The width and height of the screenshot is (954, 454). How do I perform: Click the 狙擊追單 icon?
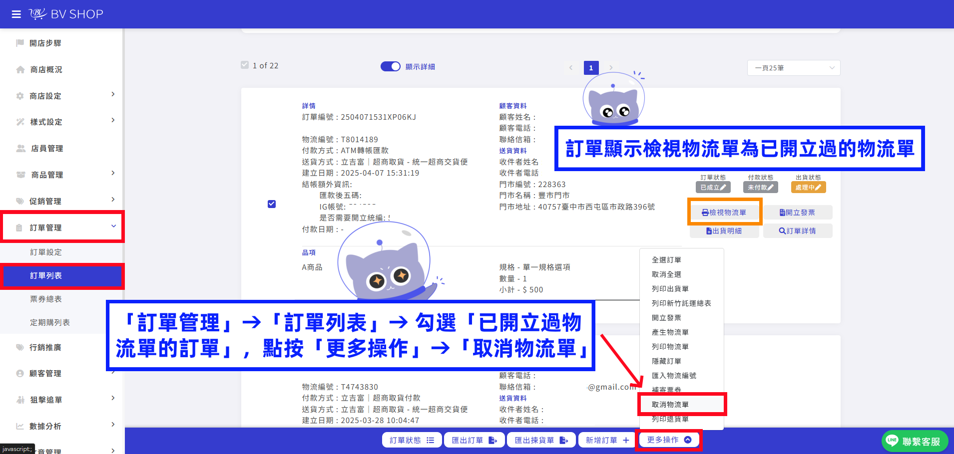(20, 400)
